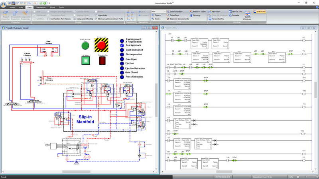Click the Zoom Page tool
This screenshot has width=319, height=179.
(x=173, y=15)
